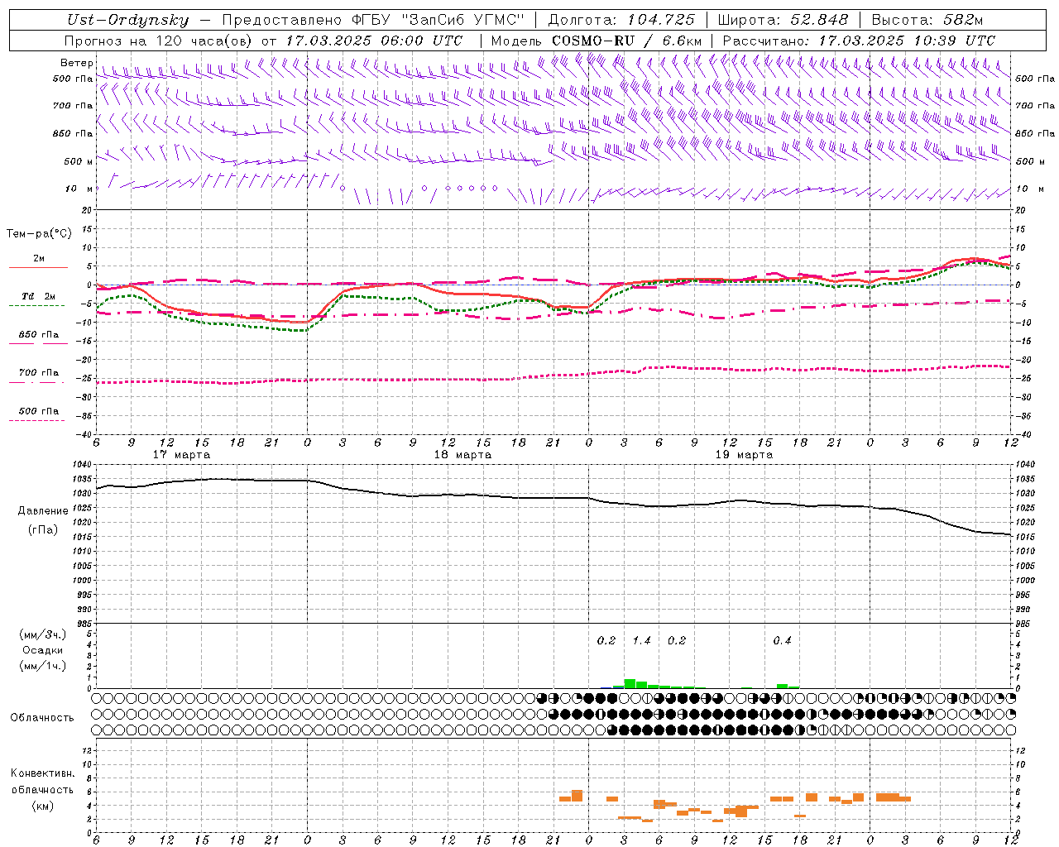This screenshot has height=847, width=1059.
Task: Click the 'Конвективн.' convective cloud label
Action: [x=43, y=773]
